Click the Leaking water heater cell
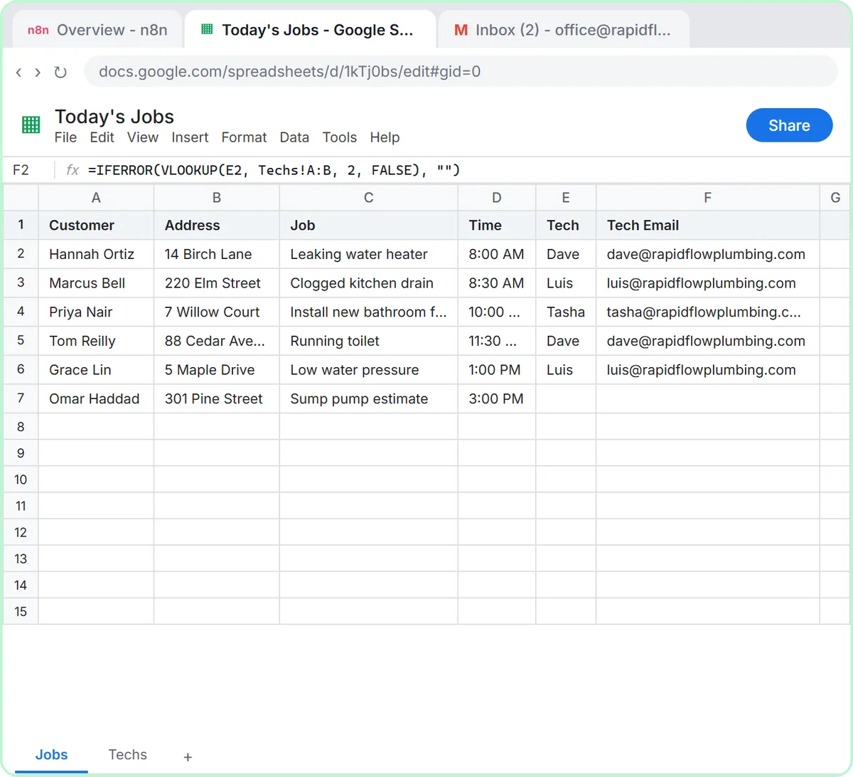 (x=369, y=254)
